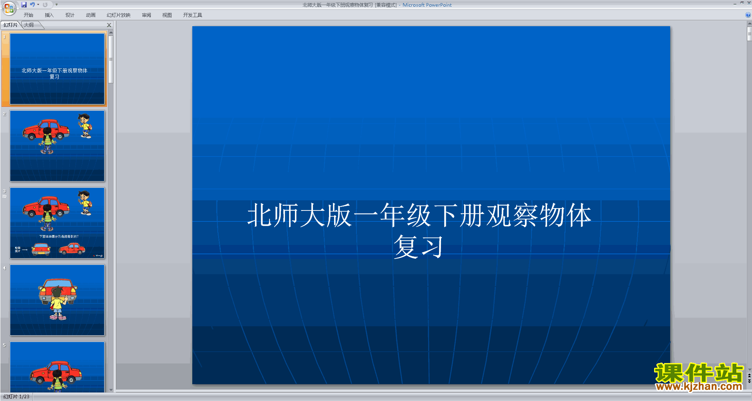Select slide 3 thumbnail with two small cars
The width and height of the screenshot is (752, 401).
(57, 223)
